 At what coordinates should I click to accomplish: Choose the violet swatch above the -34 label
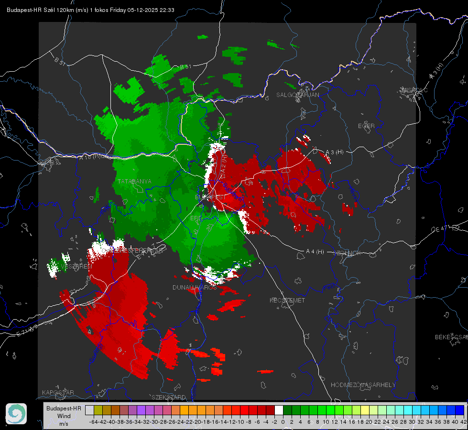[141, 410]
